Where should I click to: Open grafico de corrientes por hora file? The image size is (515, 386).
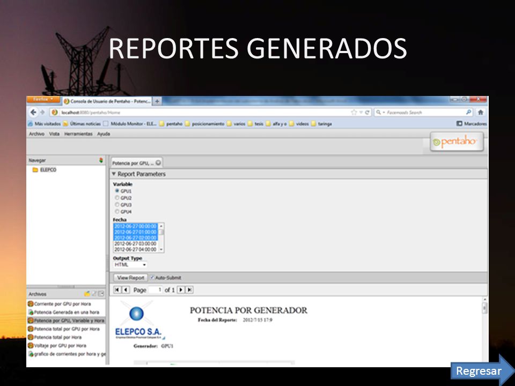click(67, 354)
